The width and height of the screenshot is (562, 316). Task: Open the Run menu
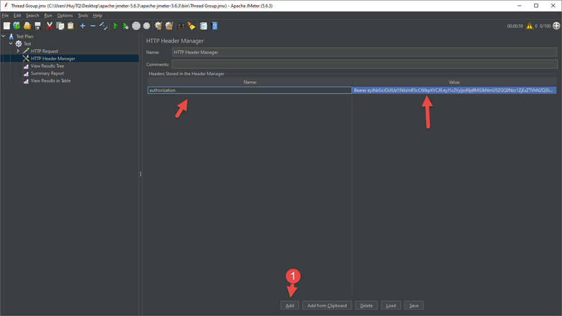pos(48,16)
